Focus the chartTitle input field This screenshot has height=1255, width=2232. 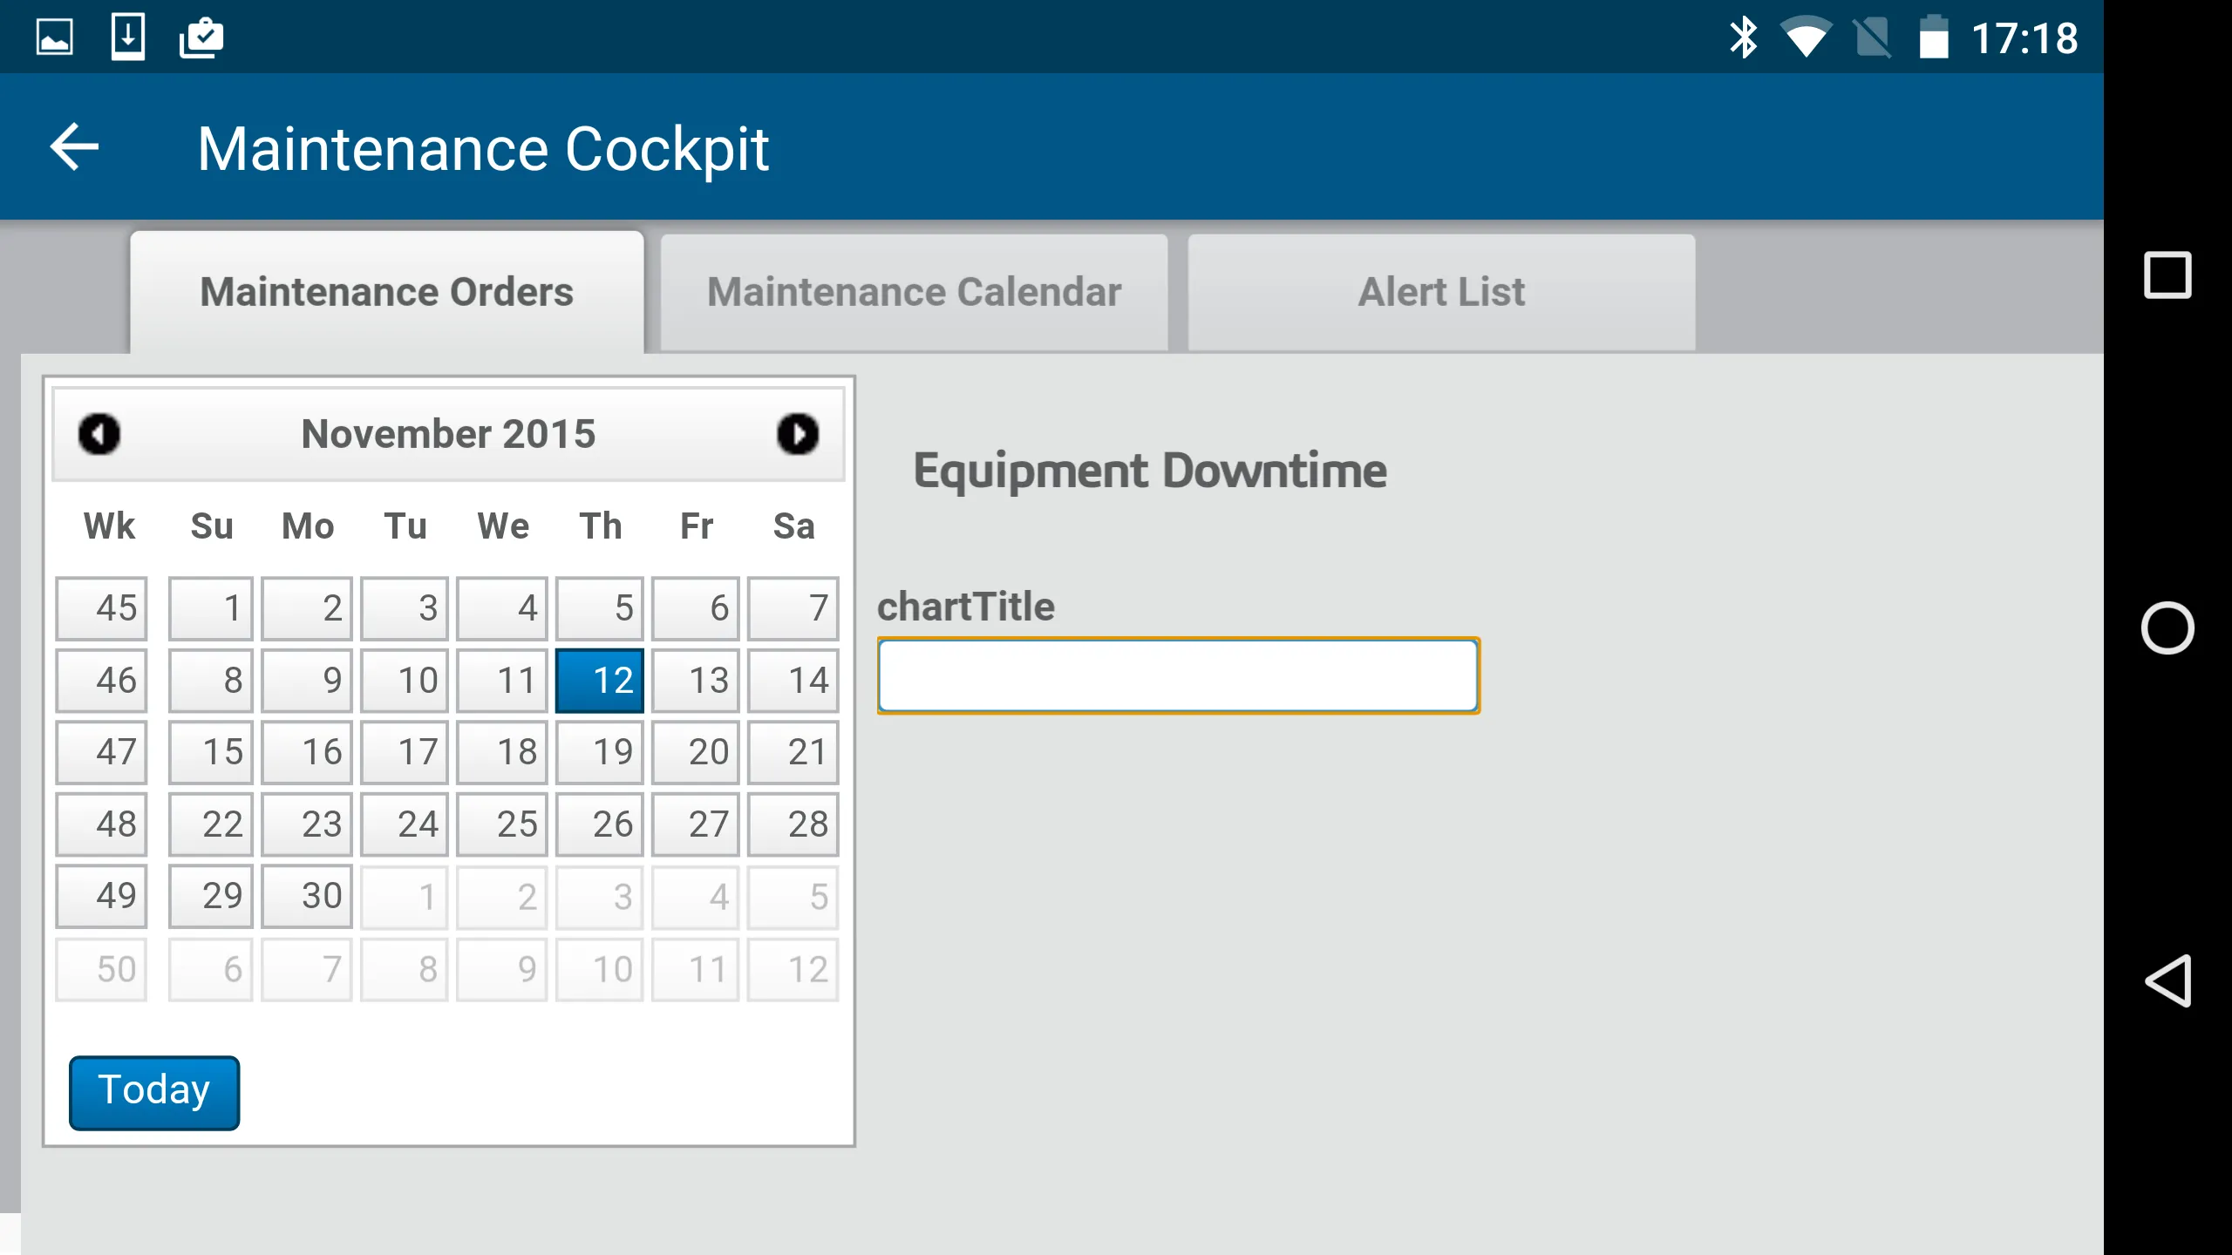(1179, 675)
